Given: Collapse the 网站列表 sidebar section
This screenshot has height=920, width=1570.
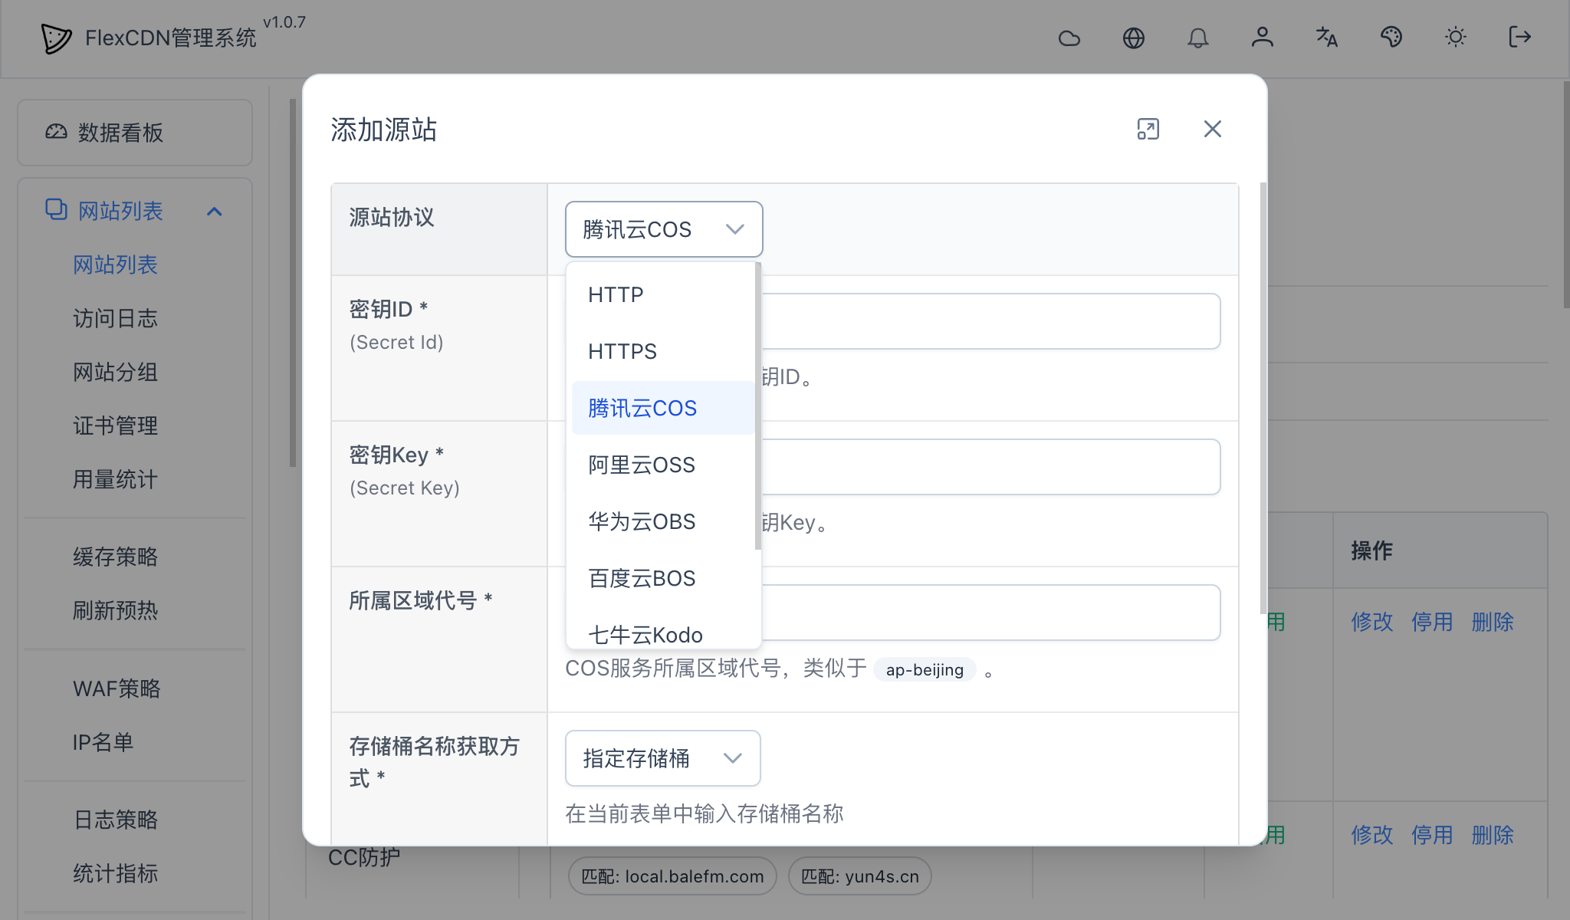Looking at the screenshot, I should [x=215, y=210].
